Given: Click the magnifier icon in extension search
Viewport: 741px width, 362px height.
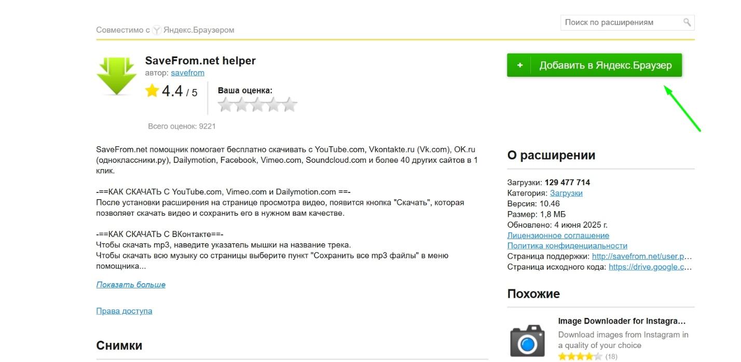Looking at the screenshot, I should [687, 22].
